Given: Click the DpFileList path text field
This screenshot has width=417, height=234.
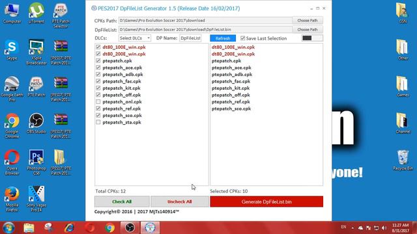Looking at the screenshot, I should (205, 29).
